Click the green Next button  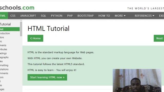pyautogui.click(x=159, y=38)
